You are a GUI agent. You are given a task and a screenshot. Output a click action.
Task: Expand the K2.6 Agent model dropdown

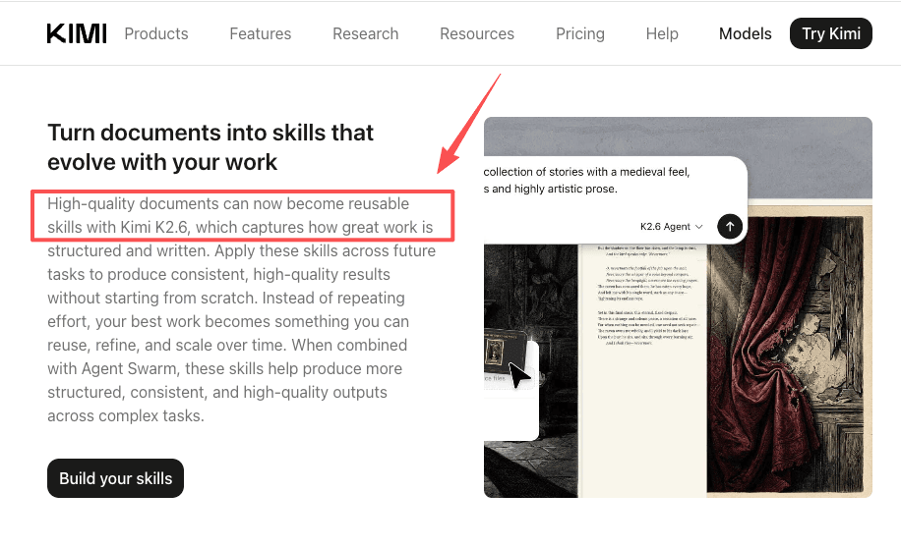(671, 227)
